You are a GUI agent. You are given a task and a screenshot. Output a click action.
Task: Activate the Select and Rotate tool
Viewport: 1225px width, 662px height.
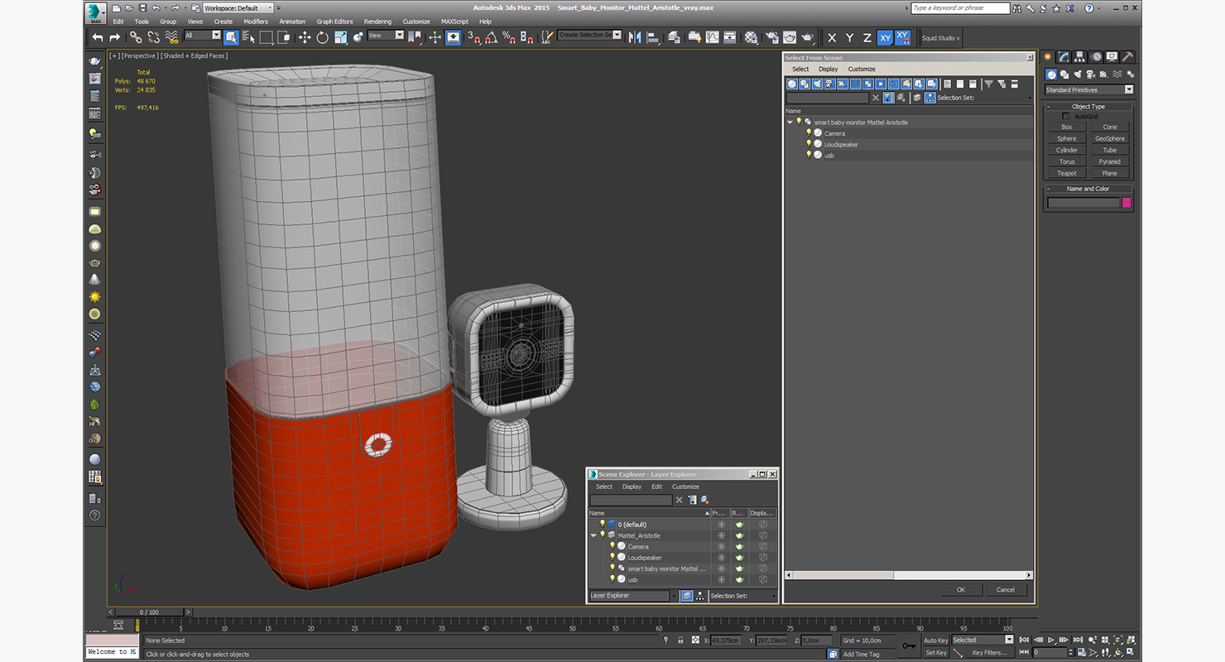(x=322, y=37)
